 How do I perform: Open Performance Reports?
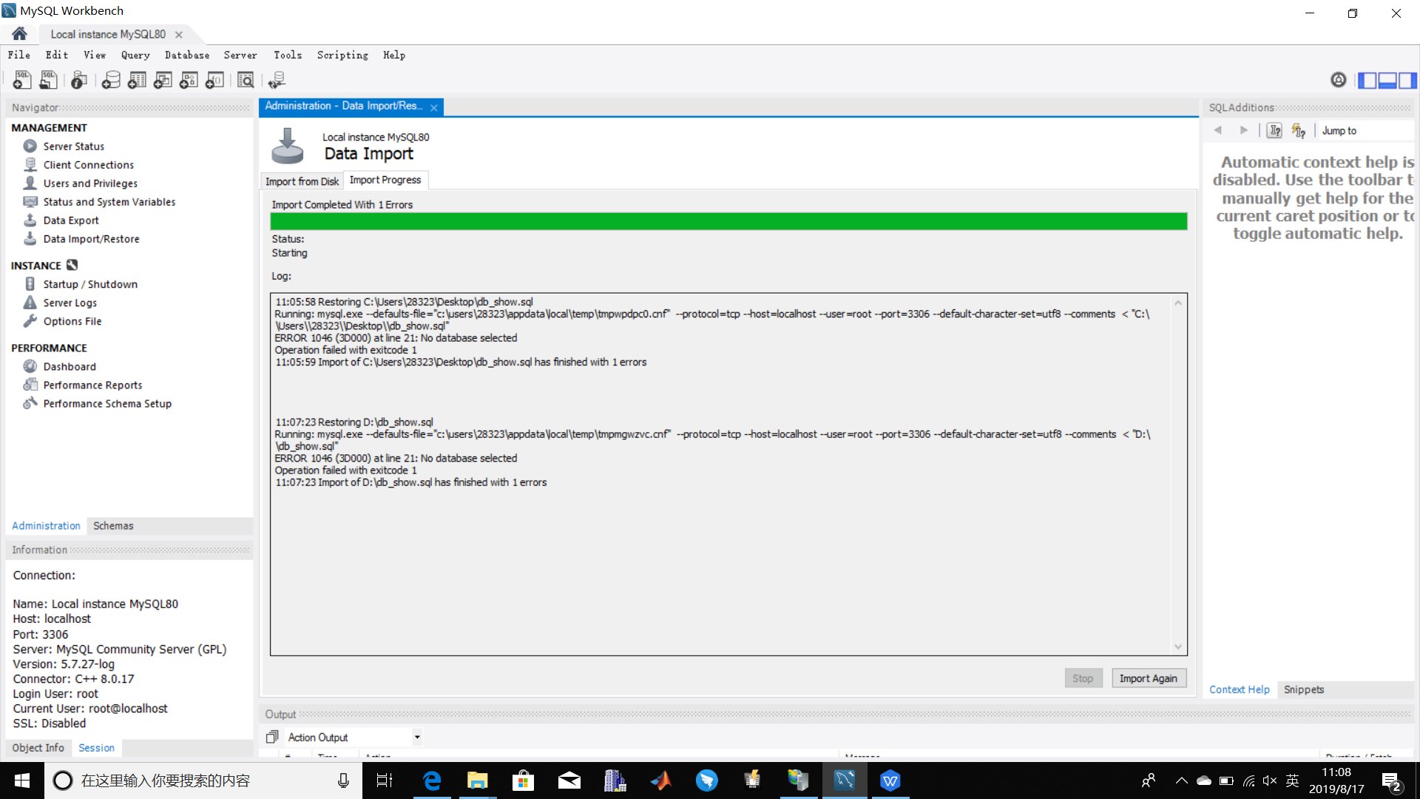coord(92,385)
